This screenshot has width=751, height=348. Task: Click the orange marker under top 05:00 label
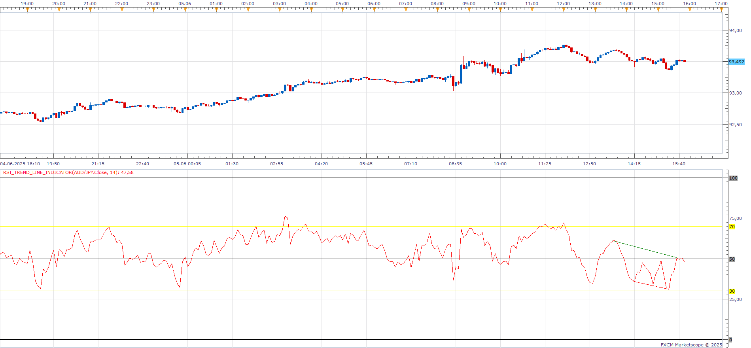click(342, 10)
